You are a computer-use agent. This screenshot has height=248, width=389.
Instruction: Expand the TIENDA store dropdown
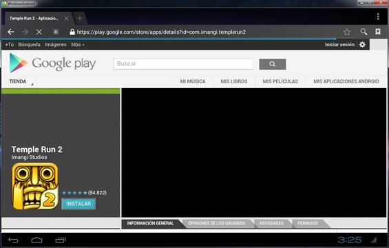19,81
